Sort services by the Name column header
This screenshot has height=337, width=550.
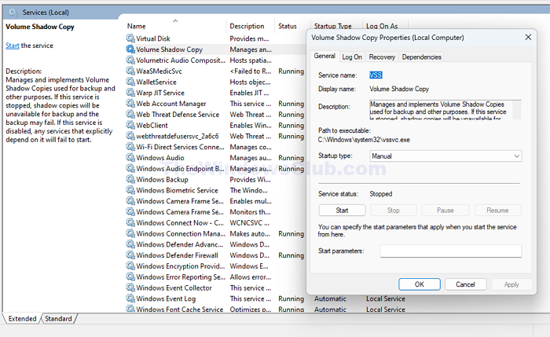[x=136, y=26]
